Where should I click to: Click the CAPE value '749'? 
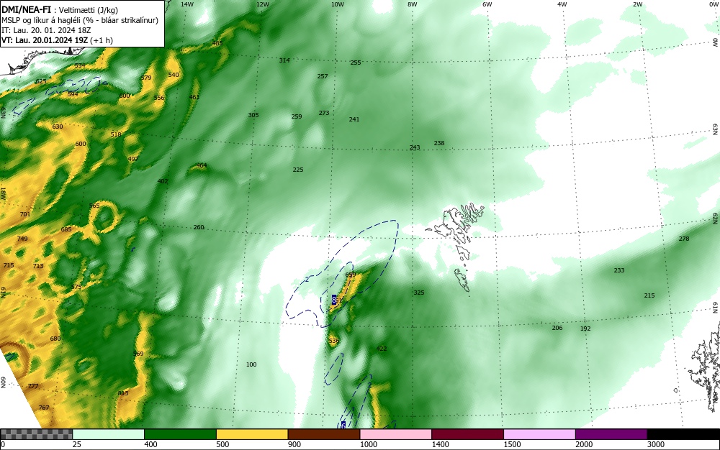22,239
